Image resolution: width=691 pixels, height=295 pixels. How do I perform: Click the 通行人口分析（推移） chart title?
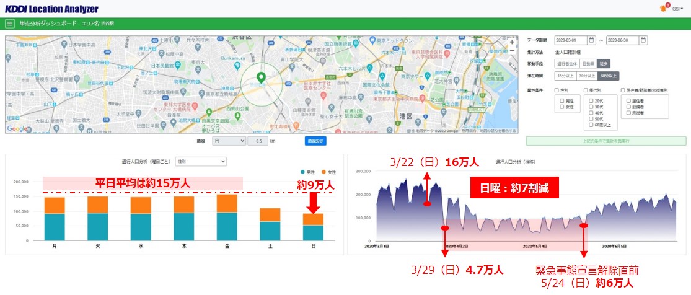tap(515, 162)
